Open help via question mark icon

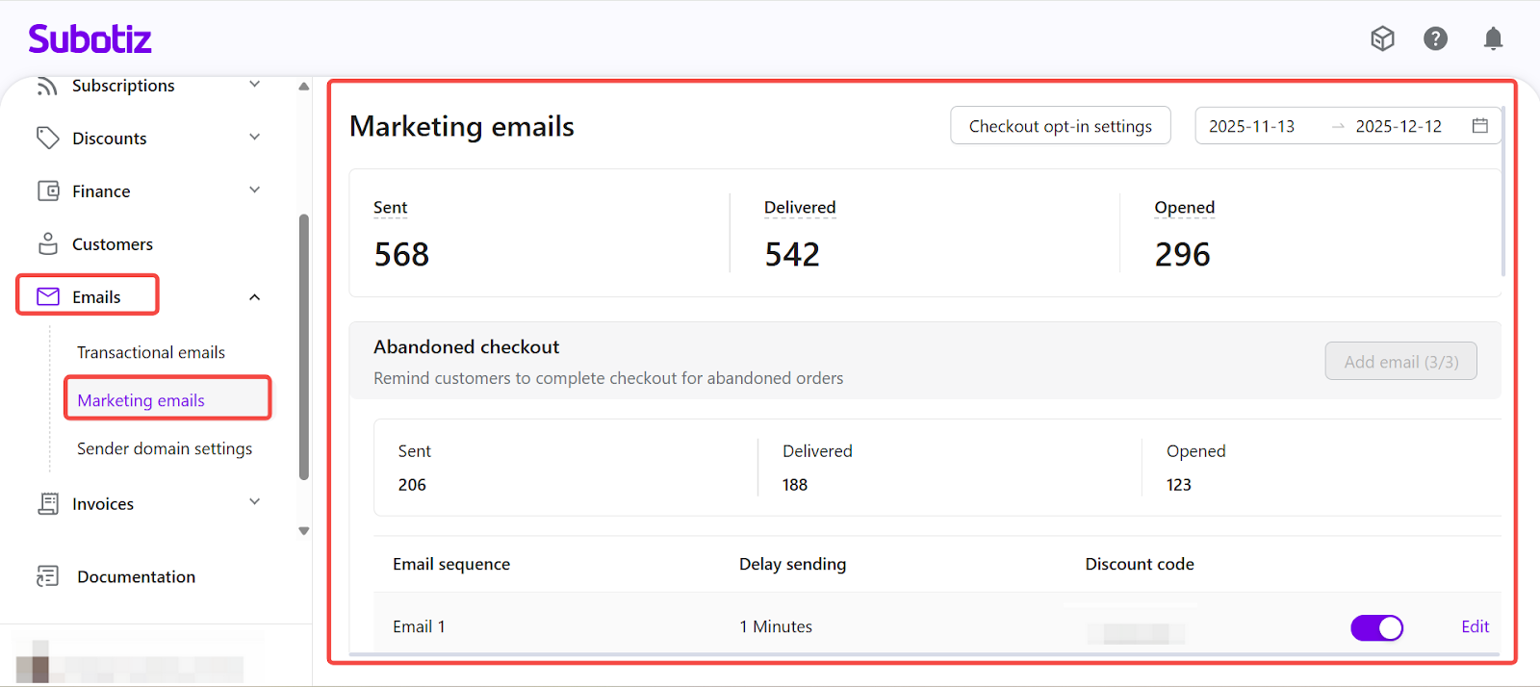pos(1435,38)
